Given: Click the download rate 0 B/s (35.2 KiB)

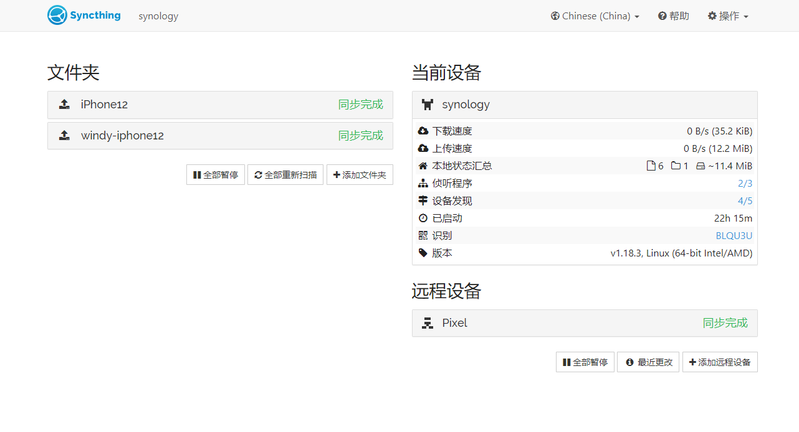Looking at the screenshot, I should coord(720,131).
